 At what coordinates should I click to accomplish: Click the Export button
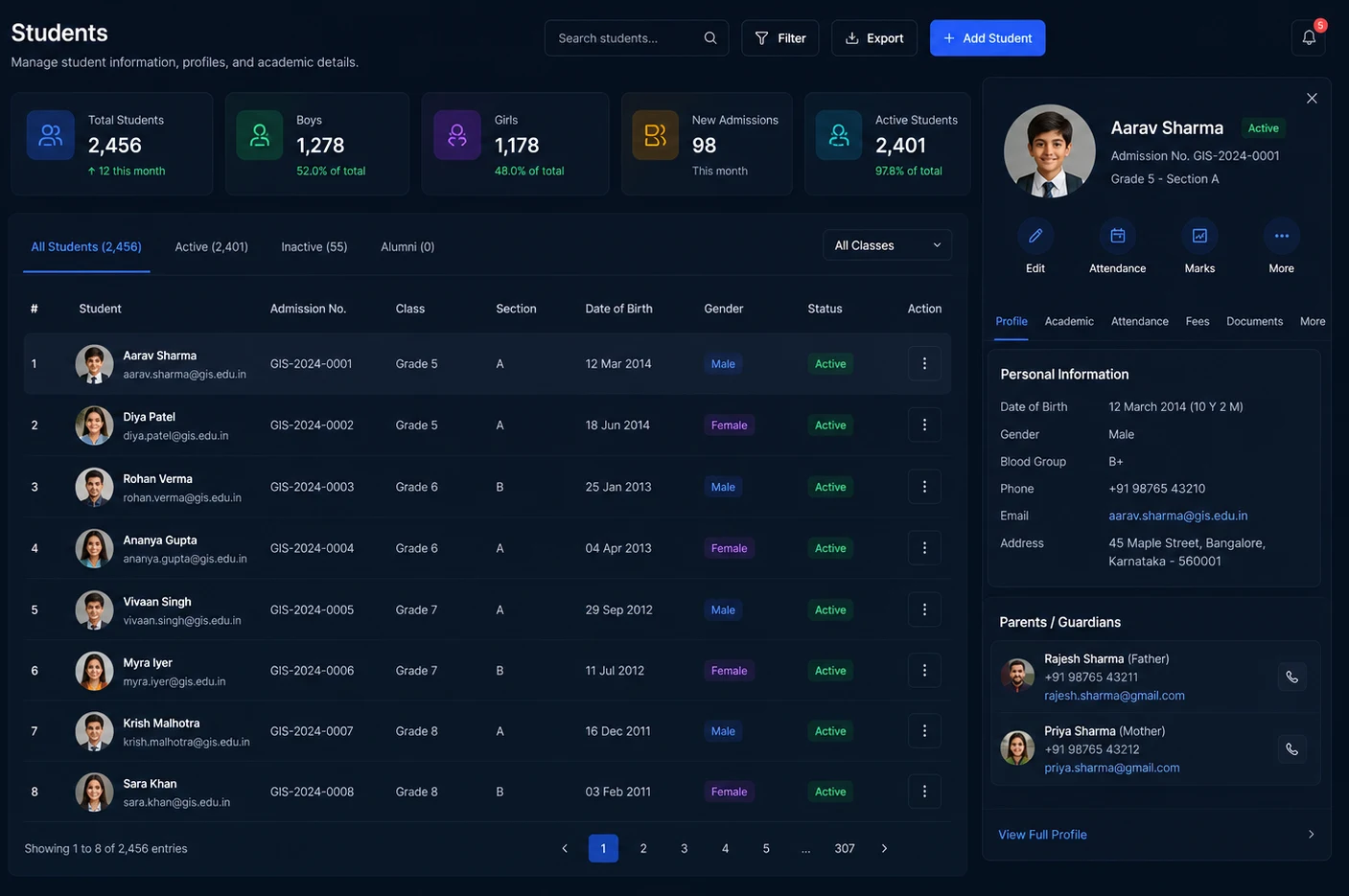tap(874, 38)
